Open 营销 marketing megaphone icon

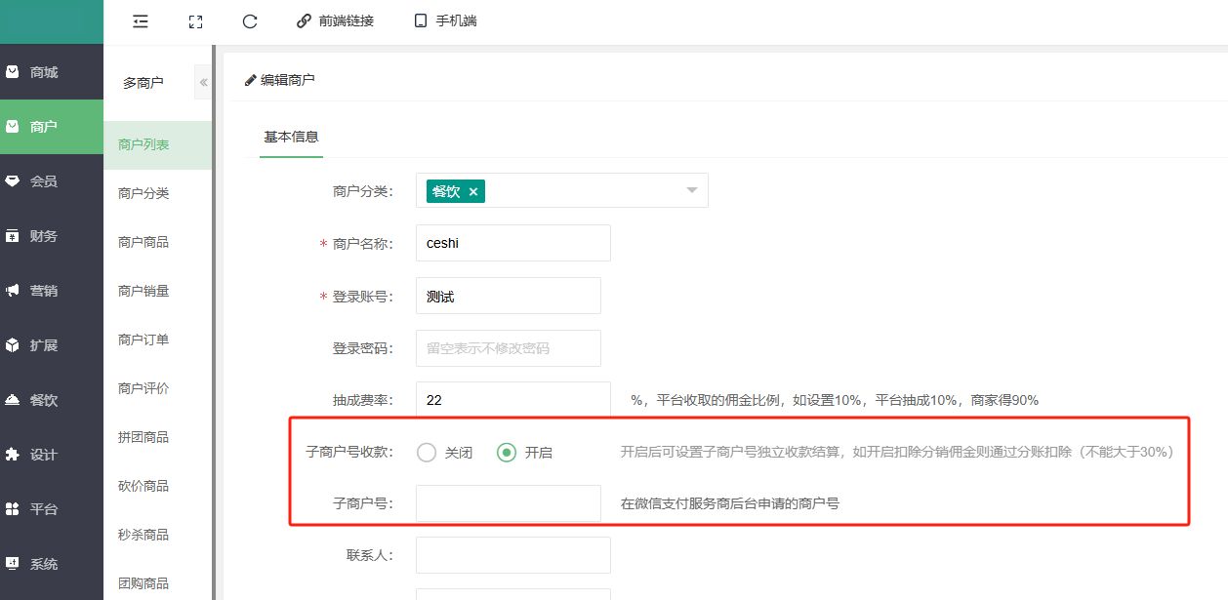coord(13,290)
